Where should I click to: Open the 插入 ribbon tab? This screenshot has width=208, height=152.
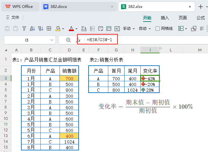[x=165, y=18]
